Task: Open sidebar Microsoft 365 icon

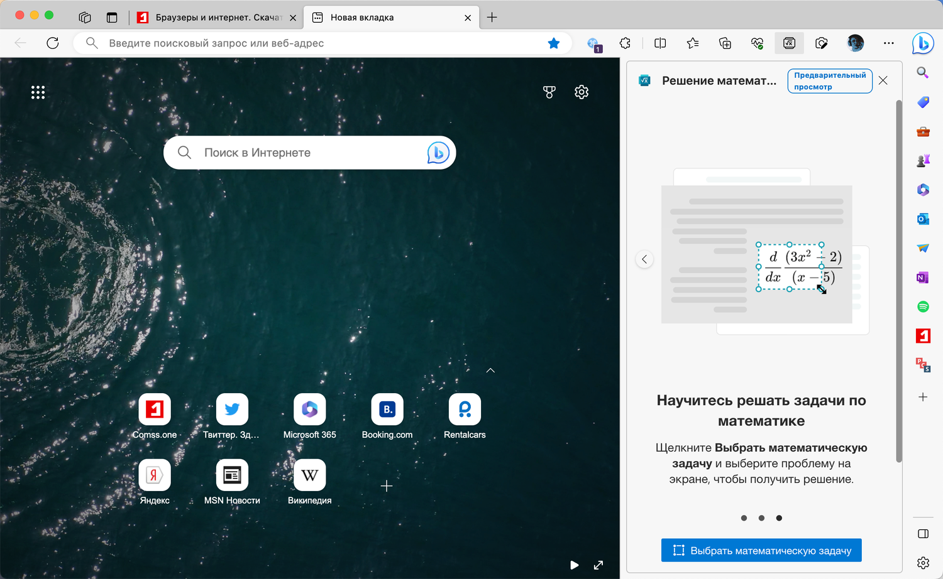Action: [x=923, y=190]
